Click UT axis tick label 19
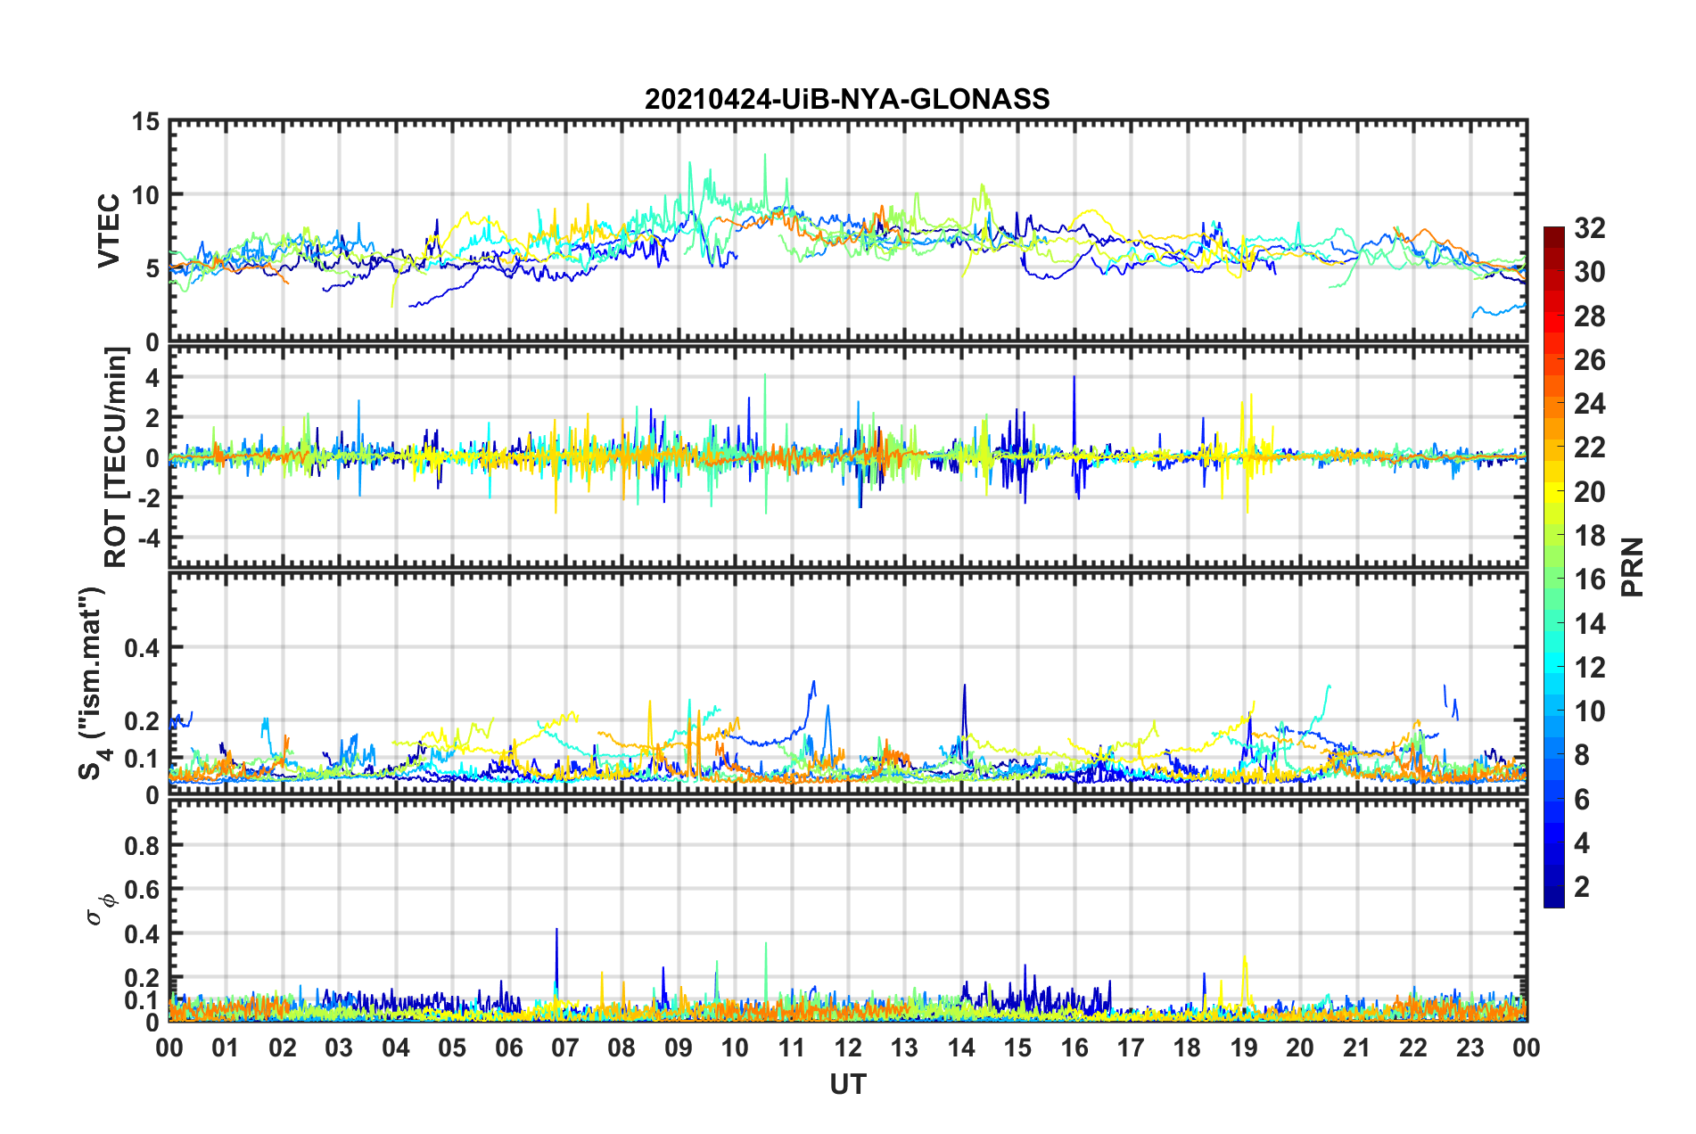This screenshot has height=1134, width=1696. tap(1244, 1048)
